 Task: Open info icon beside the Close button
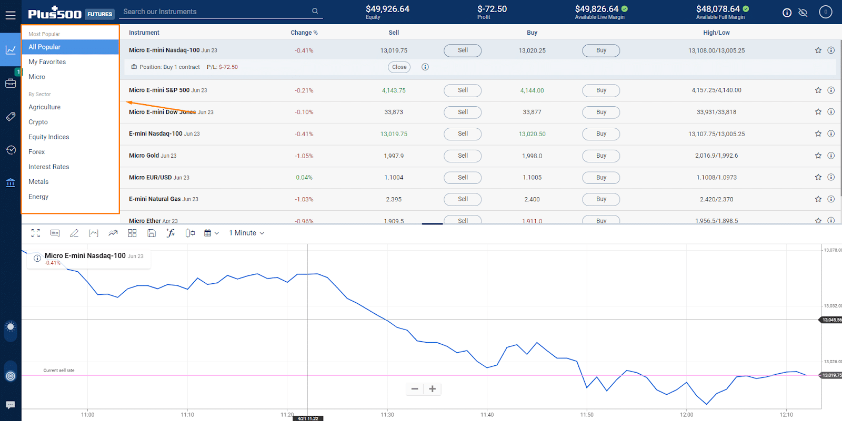(425, 67)
